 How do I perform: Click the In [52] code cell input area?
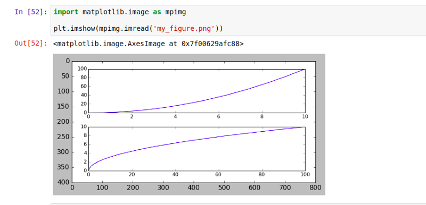click(238, 20)
